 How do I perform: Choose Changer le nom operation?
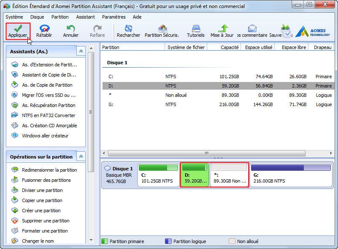33,241
